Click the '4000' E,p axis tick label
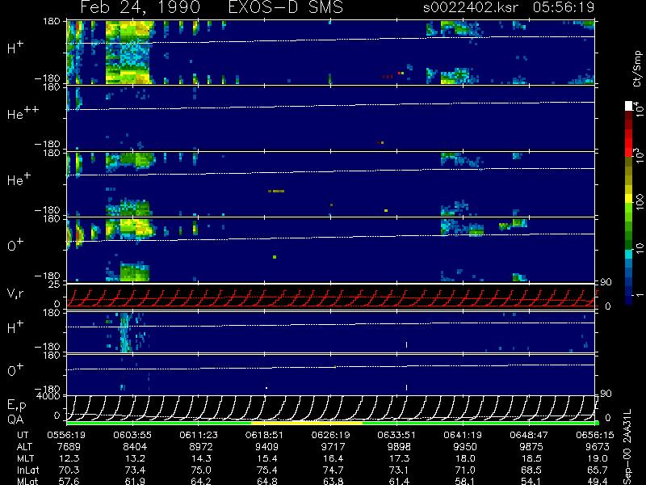Viewport: 646px width, 485px height. [50, 396]
